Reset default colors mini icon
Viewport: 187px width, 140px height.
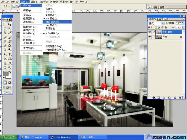[4, 78]
